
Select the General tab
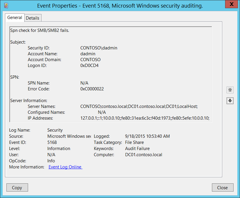[15, 18]
